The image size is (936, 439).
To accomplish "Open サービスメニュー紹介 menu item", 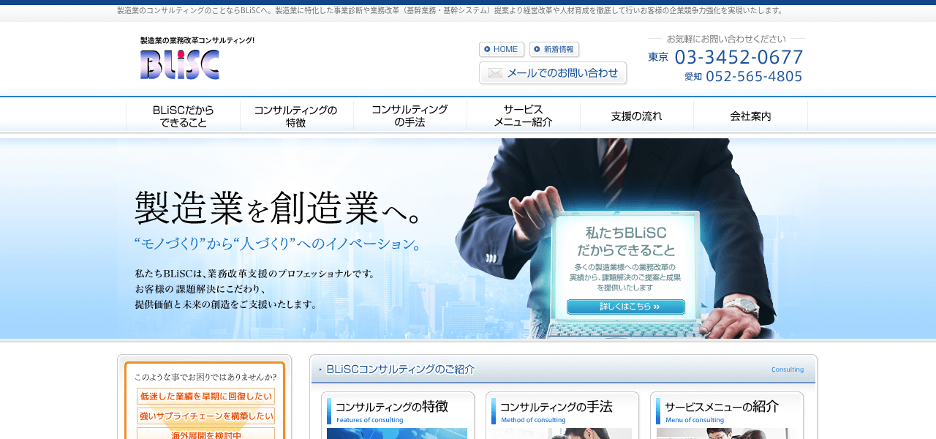I will [x=524, y=116].
